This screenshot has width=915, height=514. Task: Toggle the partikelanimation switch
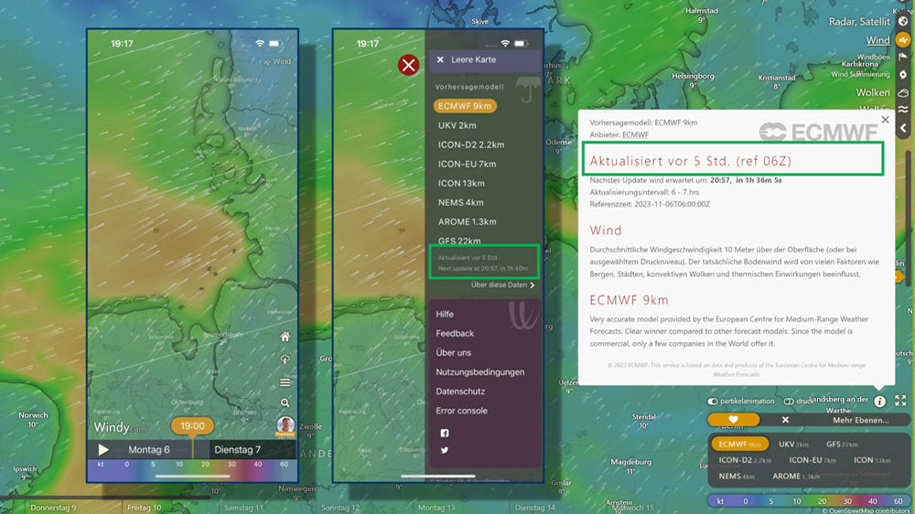[x=713, y=402]
